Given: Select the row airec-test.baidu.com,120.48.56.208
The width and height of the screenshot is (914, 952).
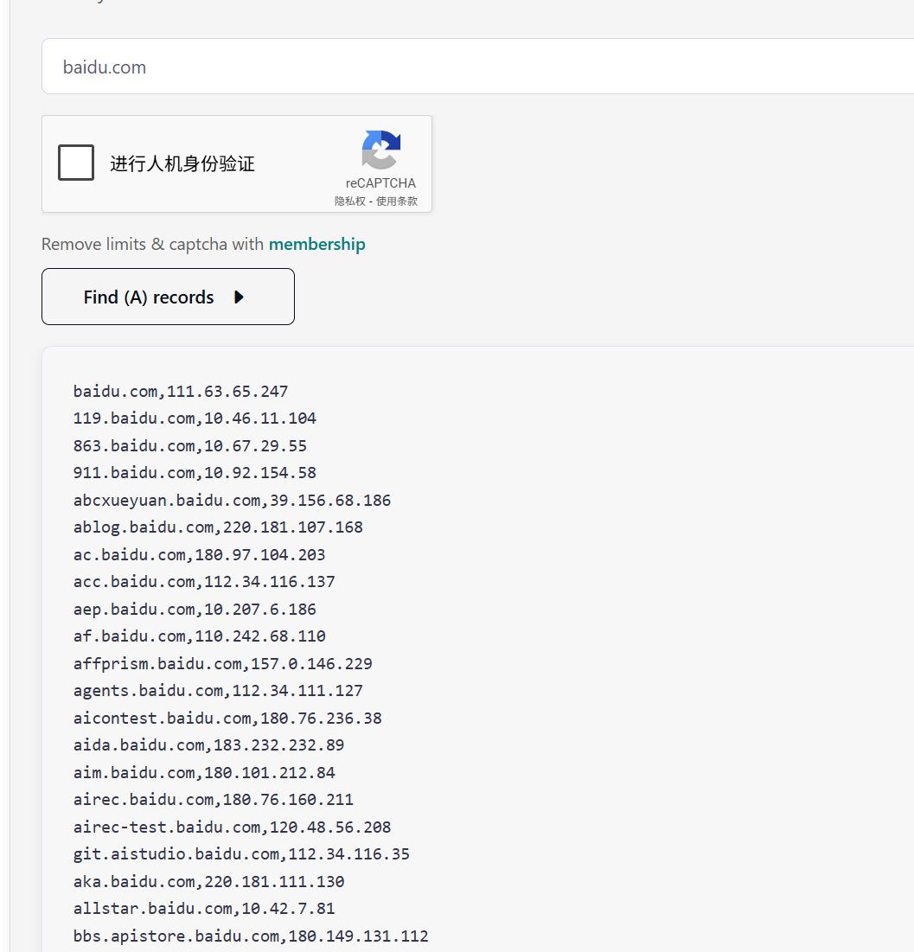Looking at the screenshot, I should click(232, 827).
